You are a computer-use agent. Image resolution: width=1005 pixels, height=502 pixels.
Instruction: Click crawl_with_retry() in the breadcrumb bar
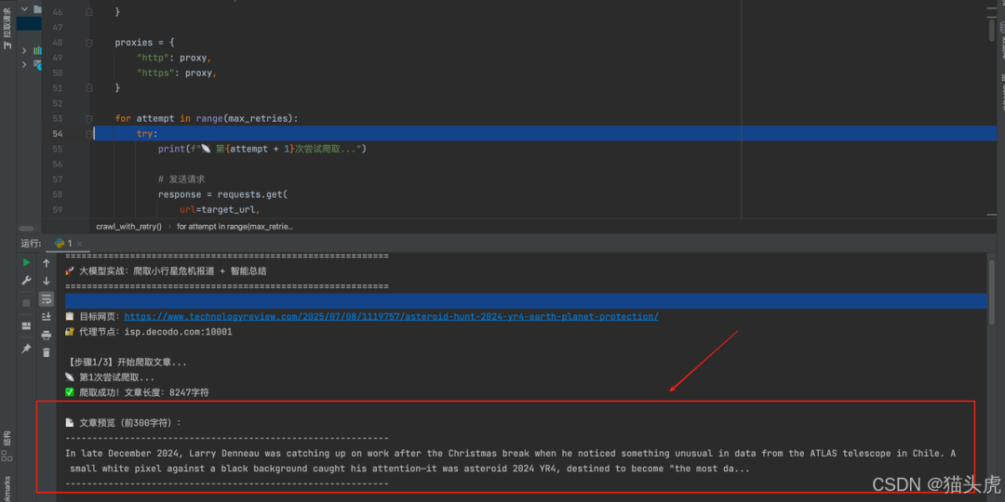(x=128, y=226)
